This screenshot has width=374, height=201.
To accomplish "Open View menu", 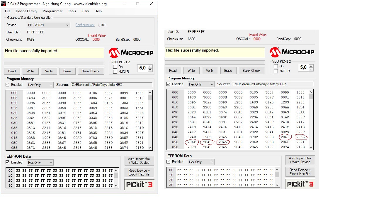I will click(85, 11).
